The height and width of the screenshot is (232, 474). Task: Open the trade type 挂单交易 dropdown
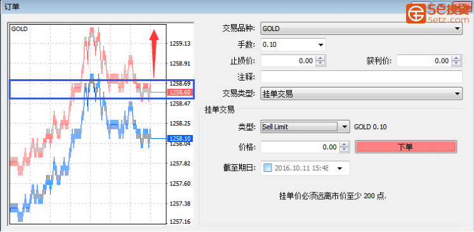click(x=361, y=94)
